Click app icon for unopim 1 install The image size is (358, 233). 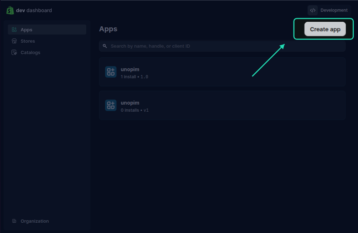click(111, 72)
